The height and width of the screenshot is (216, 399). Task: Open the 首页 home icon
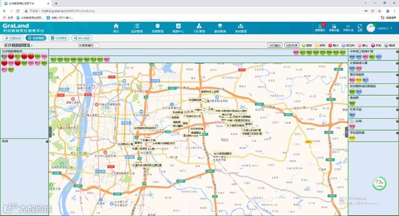point(116,28)
